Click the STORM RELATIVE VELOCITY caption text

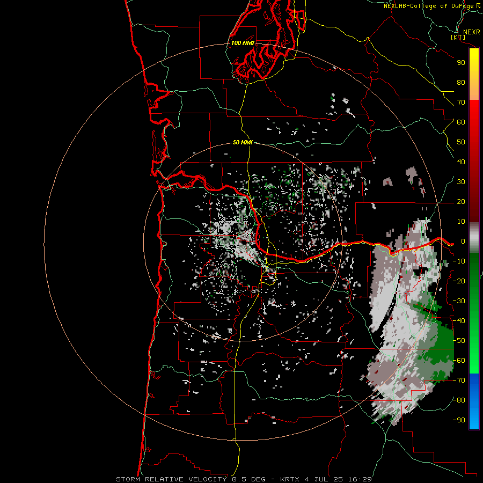[171, 479]
